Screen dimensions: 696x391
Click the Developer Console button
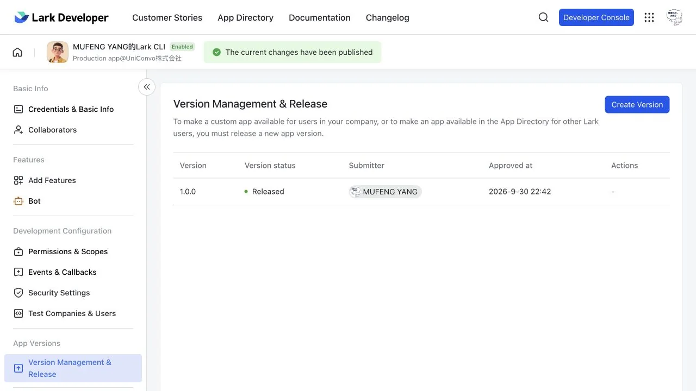coord(596,17)
